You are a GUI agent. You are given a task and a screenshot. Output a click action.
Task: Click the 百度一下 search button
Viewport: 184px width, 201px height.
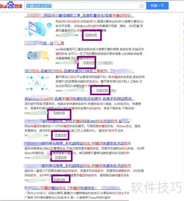157,6
